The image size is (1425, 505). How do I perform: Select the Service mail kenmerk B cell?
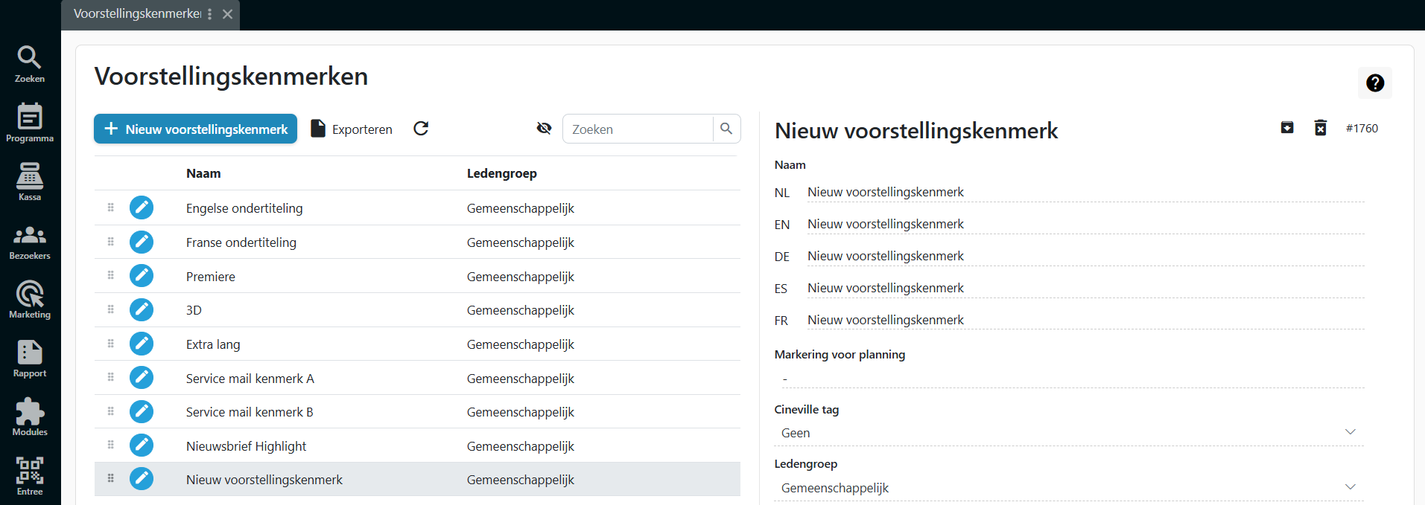(250, 412)
